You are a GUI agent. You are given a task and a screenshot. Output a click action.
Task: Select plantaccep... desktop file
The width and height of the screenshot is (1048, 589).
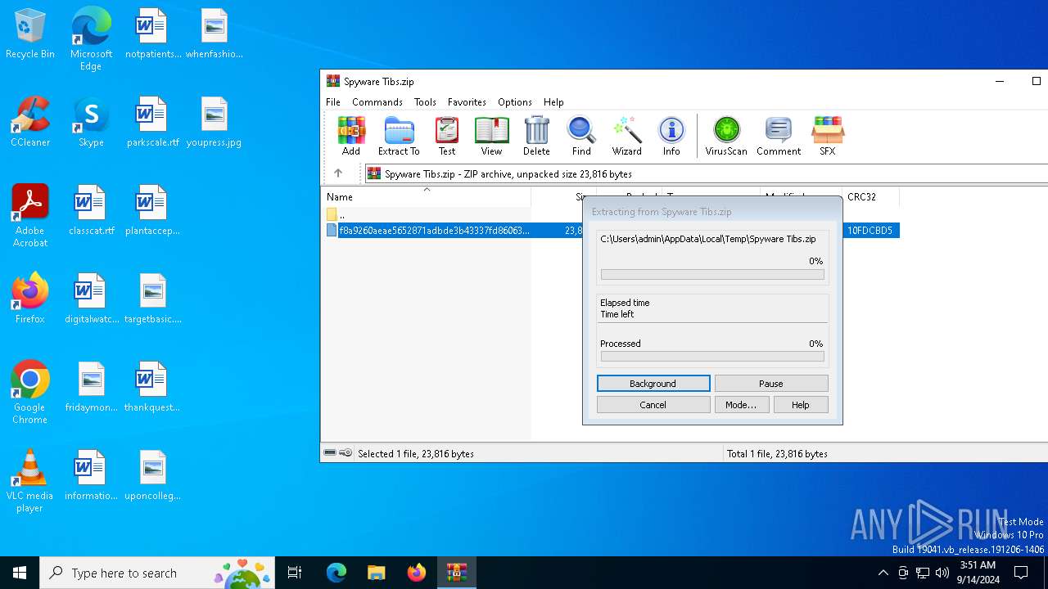point(152,211)
